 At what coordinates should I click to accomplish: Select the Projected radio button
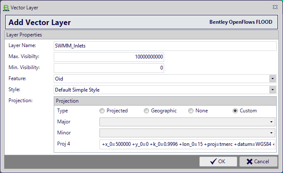point(102,111)
